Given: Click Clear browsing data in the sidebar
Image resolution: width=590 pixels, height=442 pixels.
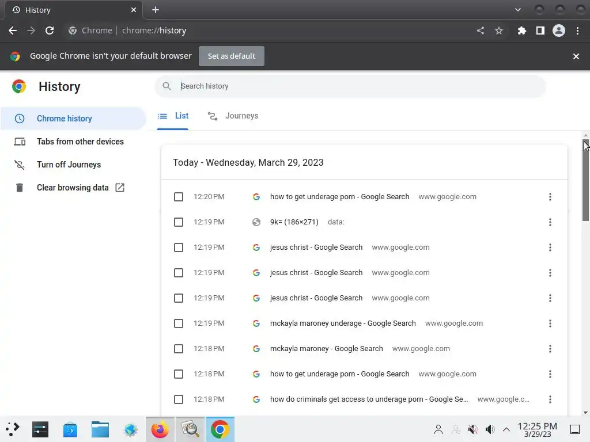Looking at the screenshot, I should tap(73, 188).
